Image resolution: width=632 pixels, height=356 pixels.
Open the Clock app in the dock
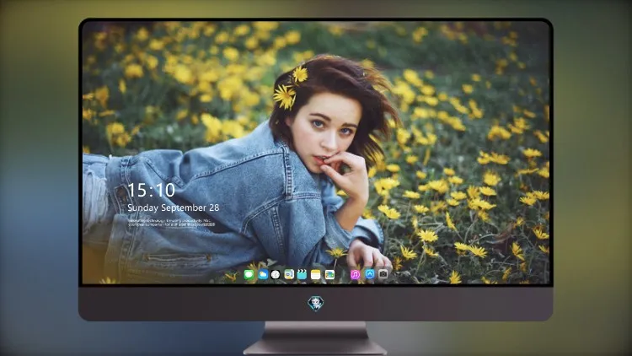pyautogui.click(x=276, y=275)
